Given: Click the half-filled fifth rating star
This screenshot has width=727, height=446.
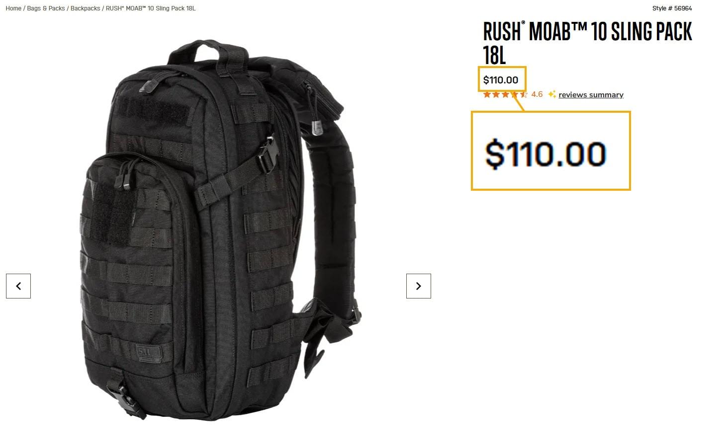Looking at the screenshot, I should click(x=523, y=94).
